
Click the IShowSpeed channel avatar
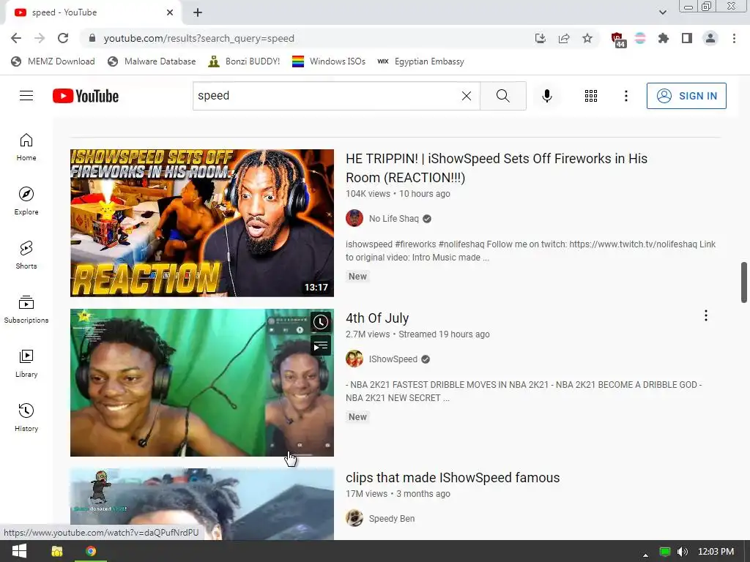pyautogui.click(x=354, y=359)
